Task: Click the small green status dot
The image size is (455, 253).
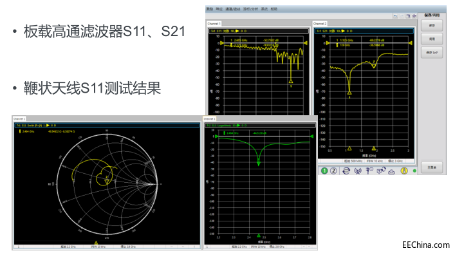Action: click(414, 171)
